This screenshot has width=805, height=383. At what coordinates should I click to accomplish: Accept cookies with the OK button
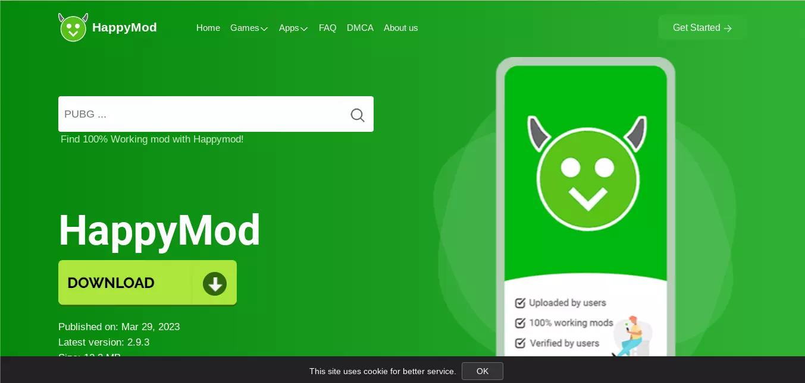[x=483, y=371]
